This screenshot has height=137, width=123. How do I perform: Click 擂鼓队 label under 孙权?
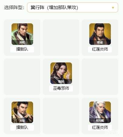tap(22, 49)
